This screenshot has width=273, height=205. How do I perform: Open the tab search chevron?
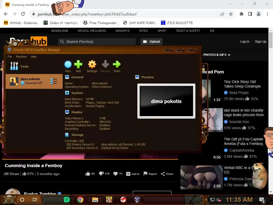click(x=230, y=4)
